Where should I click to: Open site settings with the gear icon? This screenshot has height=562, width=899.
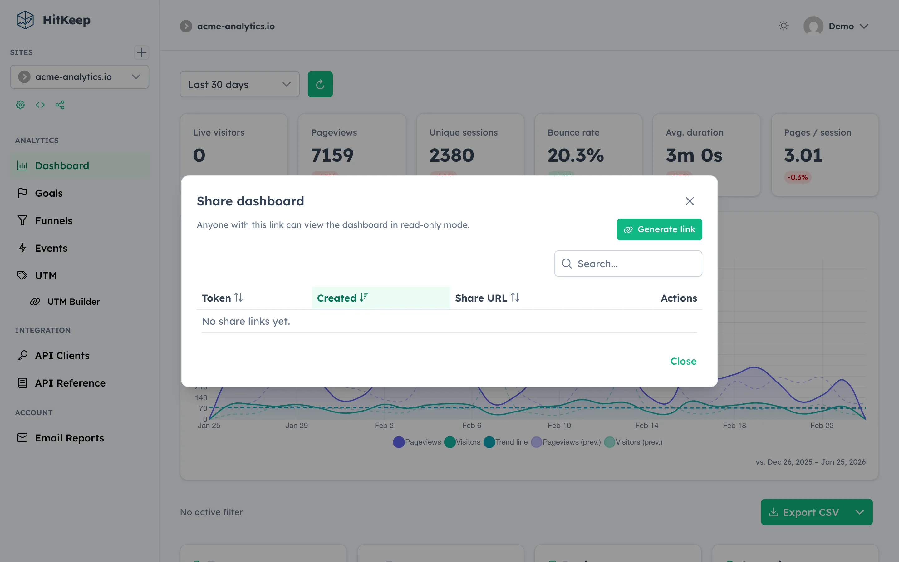[20, 105]
